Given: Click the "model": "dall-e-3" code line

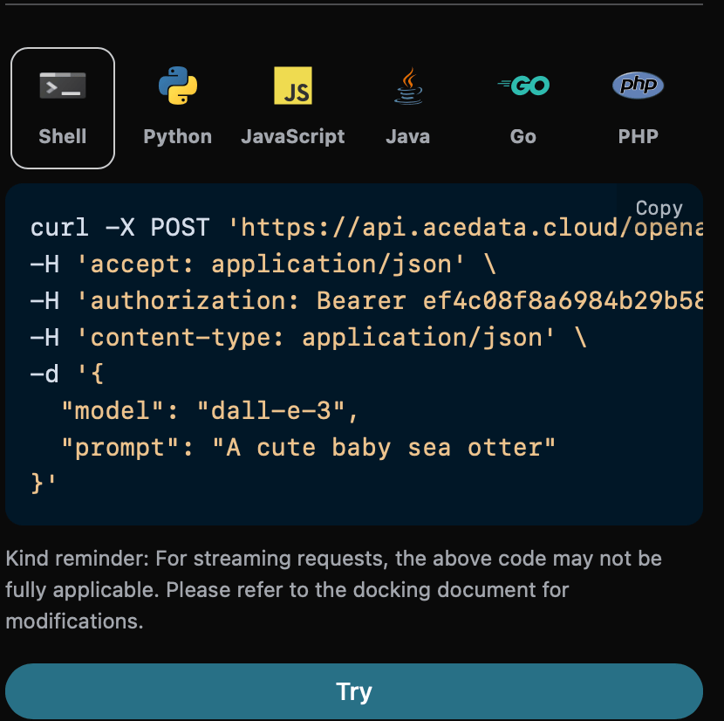Looking at the screenshot, I should (209, 410).
